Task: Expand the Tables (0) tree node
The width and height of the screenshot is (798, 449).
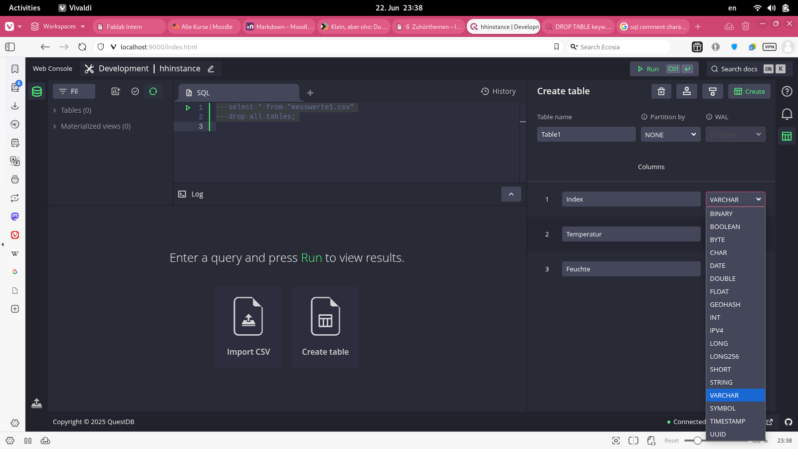Action: [x=55, y=110]
